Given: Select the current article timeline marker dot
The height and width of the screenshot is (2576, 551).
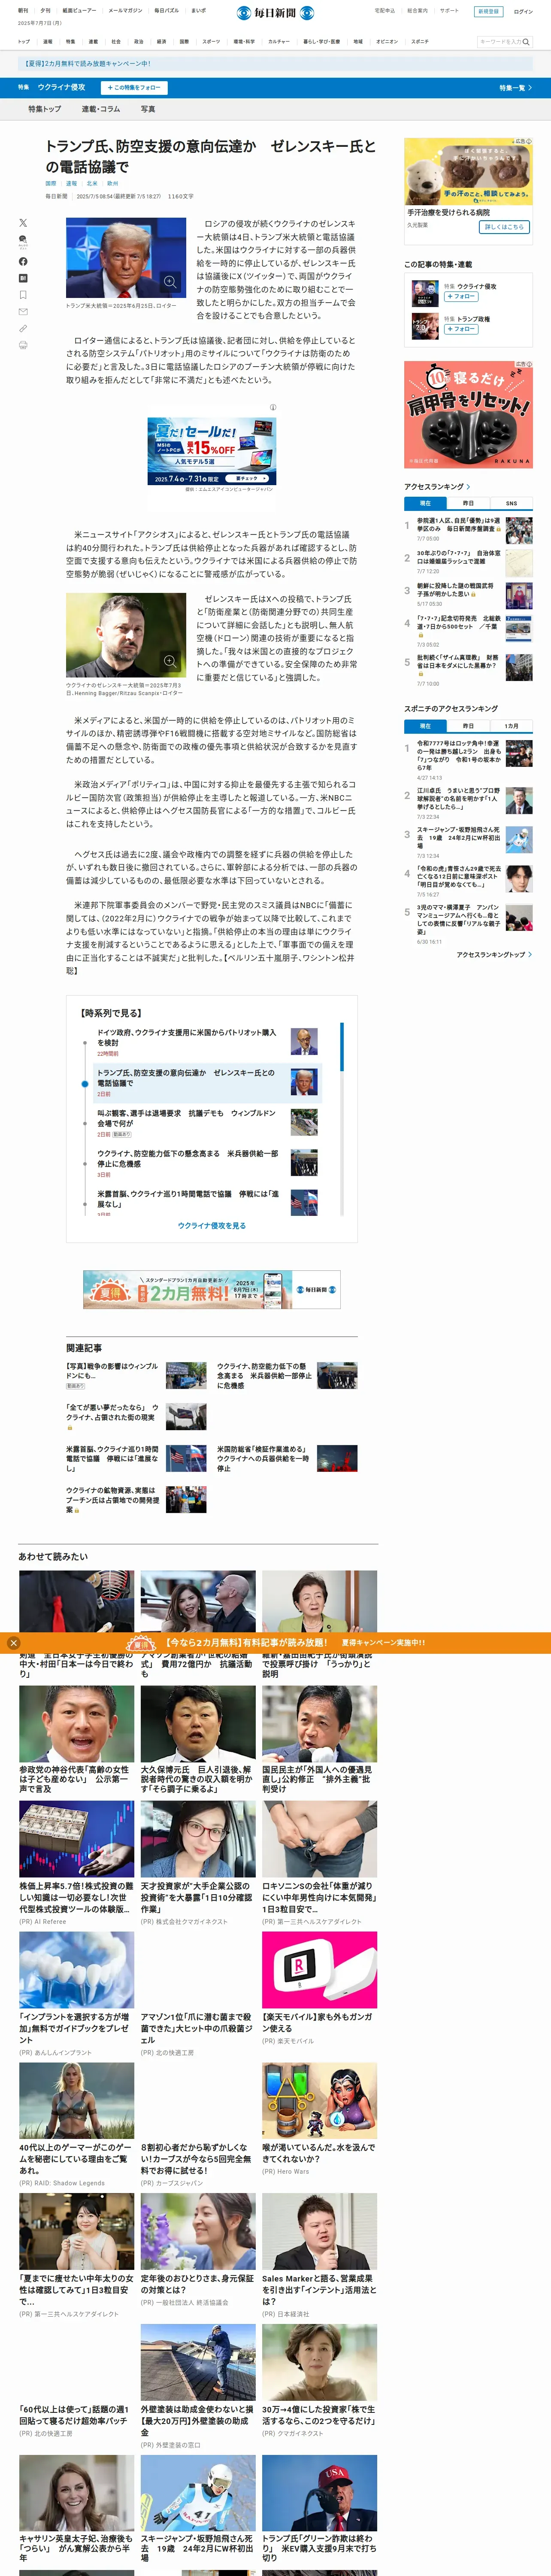Looking at the screenshot, I should pyautogui.click(x=85, y=1083).
